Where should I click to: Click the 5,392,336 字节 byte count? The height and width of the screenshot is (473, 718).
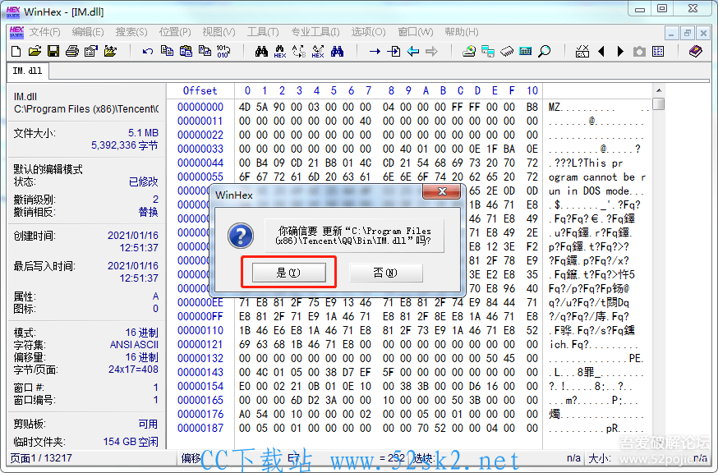pos(125,145)
